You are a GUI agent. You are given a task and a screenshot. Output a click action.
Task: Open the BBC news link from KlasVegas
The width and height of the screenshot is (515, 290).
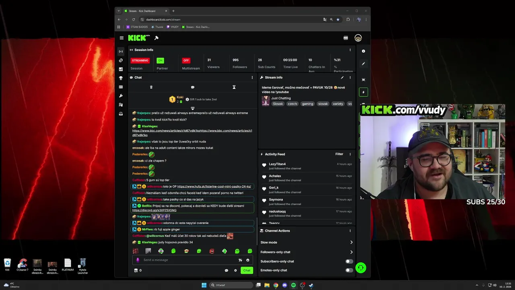192,133
